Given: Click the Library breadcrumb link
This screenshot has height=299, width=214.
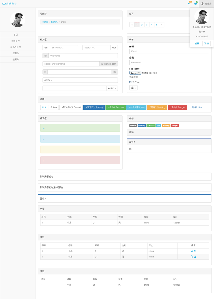Looking at the screenshot, I should point(54,22).
